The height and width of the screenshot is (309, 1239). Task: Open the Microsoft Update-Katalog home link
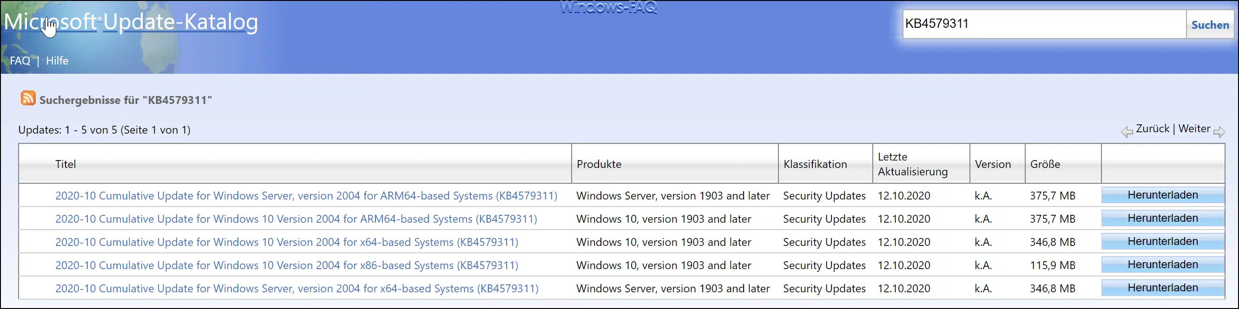(x=131, y=22)
